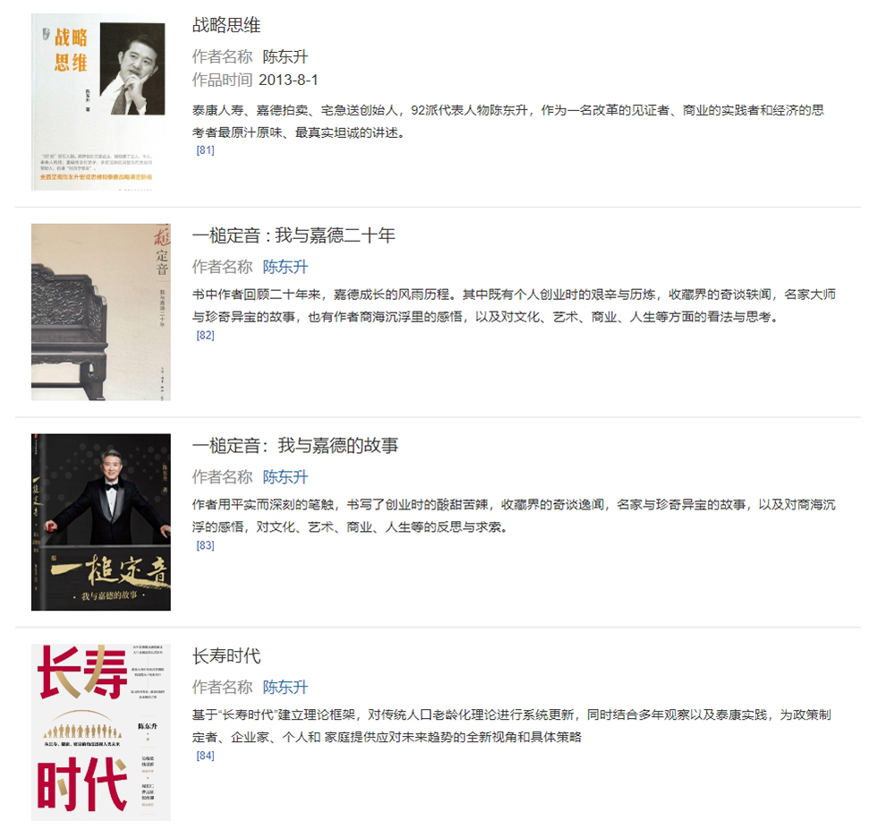Open 陈东升 author link under 我与嘉德的故事
This screenshot has height=838, width=869.
[x=285, y=477]
